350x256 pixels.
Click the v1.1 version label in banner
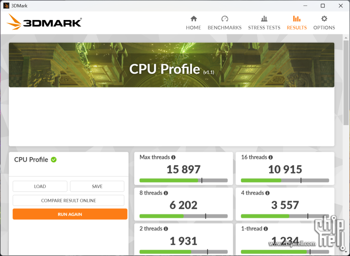tap(209, 72)
